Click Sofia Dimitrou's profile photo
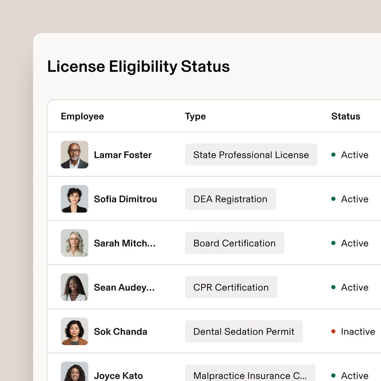Image resolution: width=381 pixels, height=381 pixels. [x=74, y=199]
